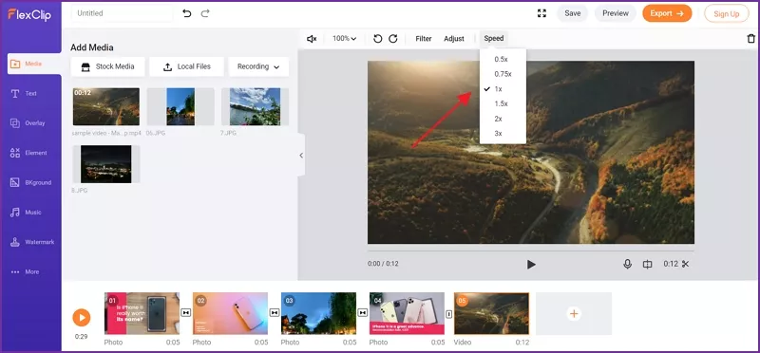Undo the last action
The height and width of the screenshot is (353, 760).
186,13
